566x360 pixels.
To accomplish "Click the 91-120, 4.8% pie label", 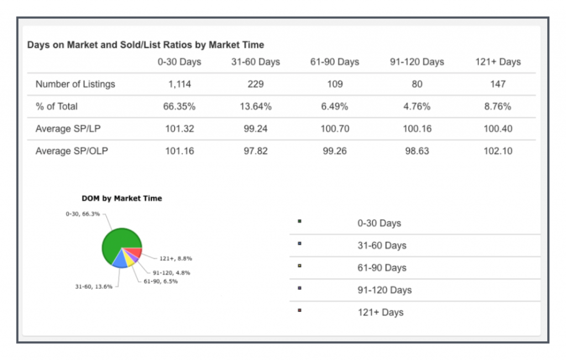I will click(x=172, y=272).
